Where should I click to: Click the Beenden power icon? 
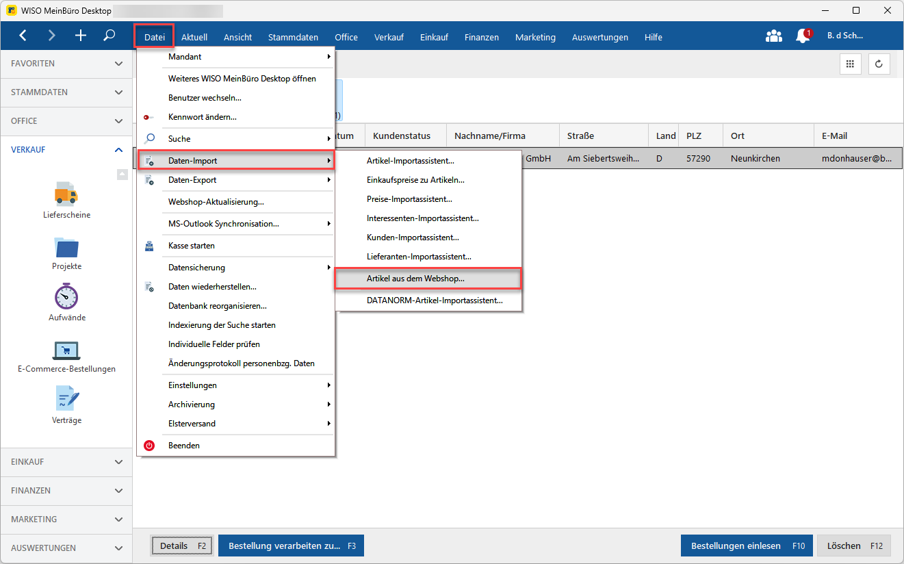pos(149,446)
